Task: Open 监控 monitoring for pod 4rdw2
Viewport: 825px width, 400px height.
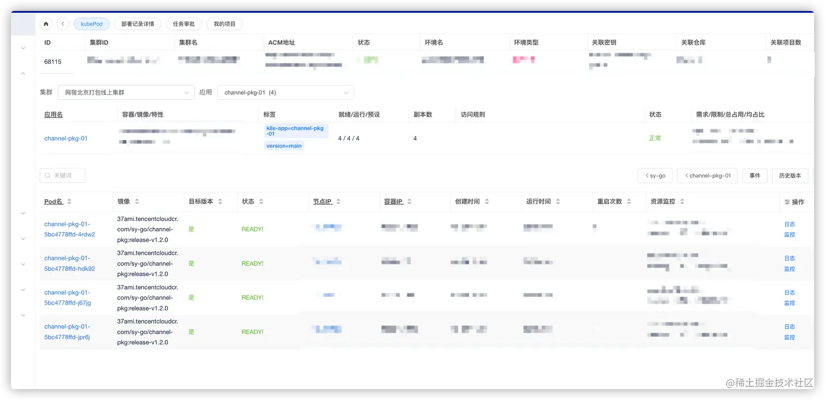Action: point(790,235)
